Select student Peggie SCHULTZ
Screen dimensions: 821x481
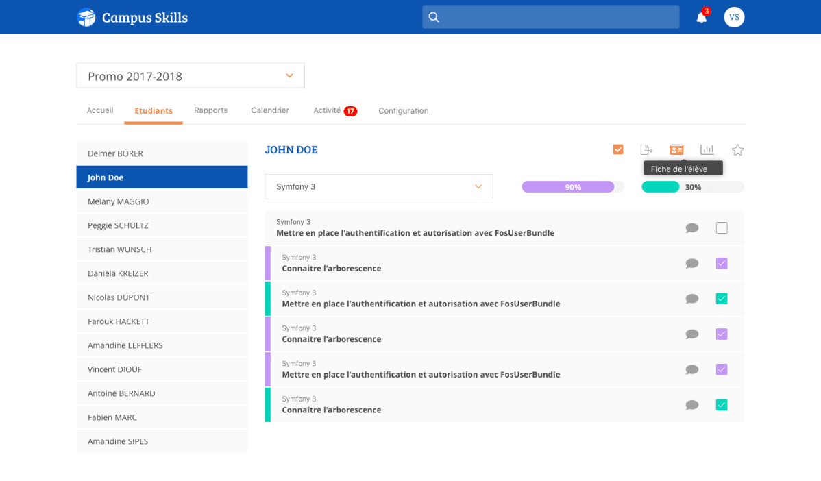pyautogui.click(x=162, y=225)
